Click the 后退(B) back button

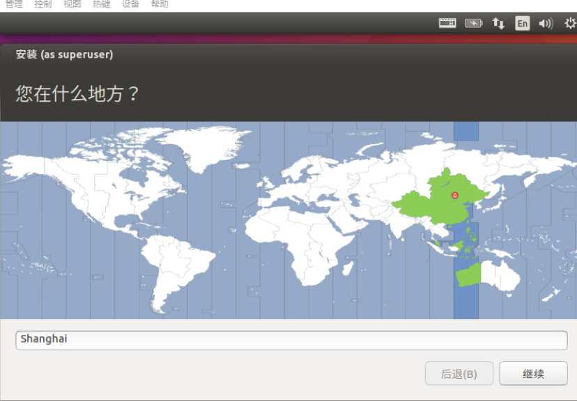pyautogui.click(x=459, y=373)
